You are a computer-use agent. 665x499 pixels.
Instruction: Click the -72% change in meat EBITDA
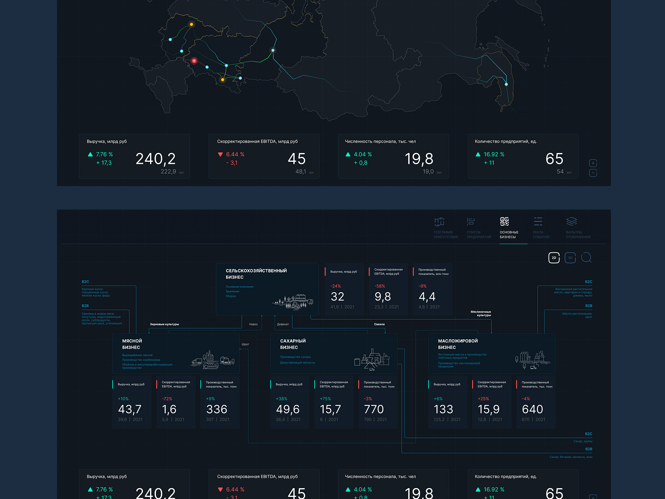click(x=167, y=399)
